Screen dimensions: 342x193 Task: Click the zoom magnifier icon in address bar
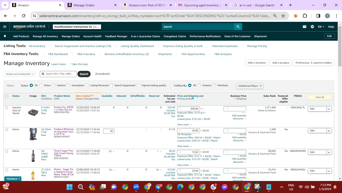(x=275, y=16)
